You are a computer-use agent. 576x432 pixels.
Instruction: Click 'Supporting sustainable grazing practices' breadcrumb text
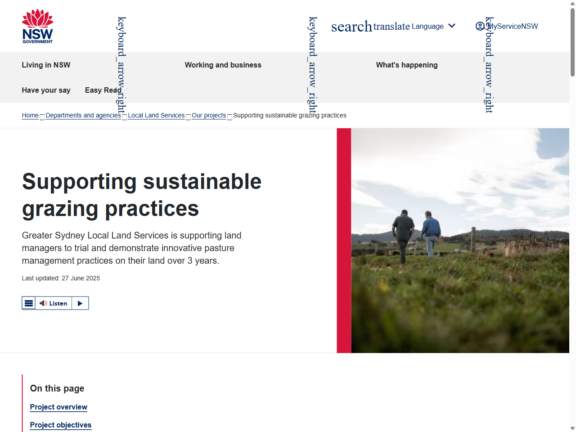click(290, 115)
